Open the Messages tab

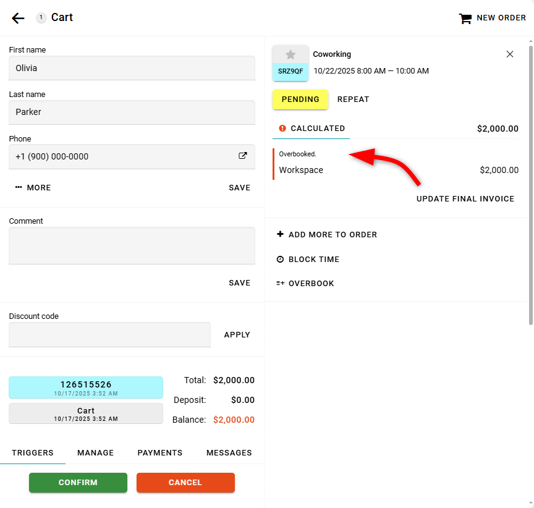tap(229, 453)
